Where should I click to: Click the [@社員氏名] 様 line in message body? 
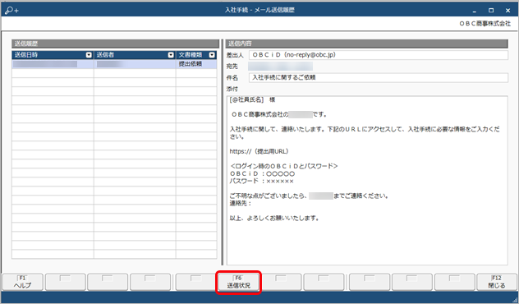[x=252, y=99]
